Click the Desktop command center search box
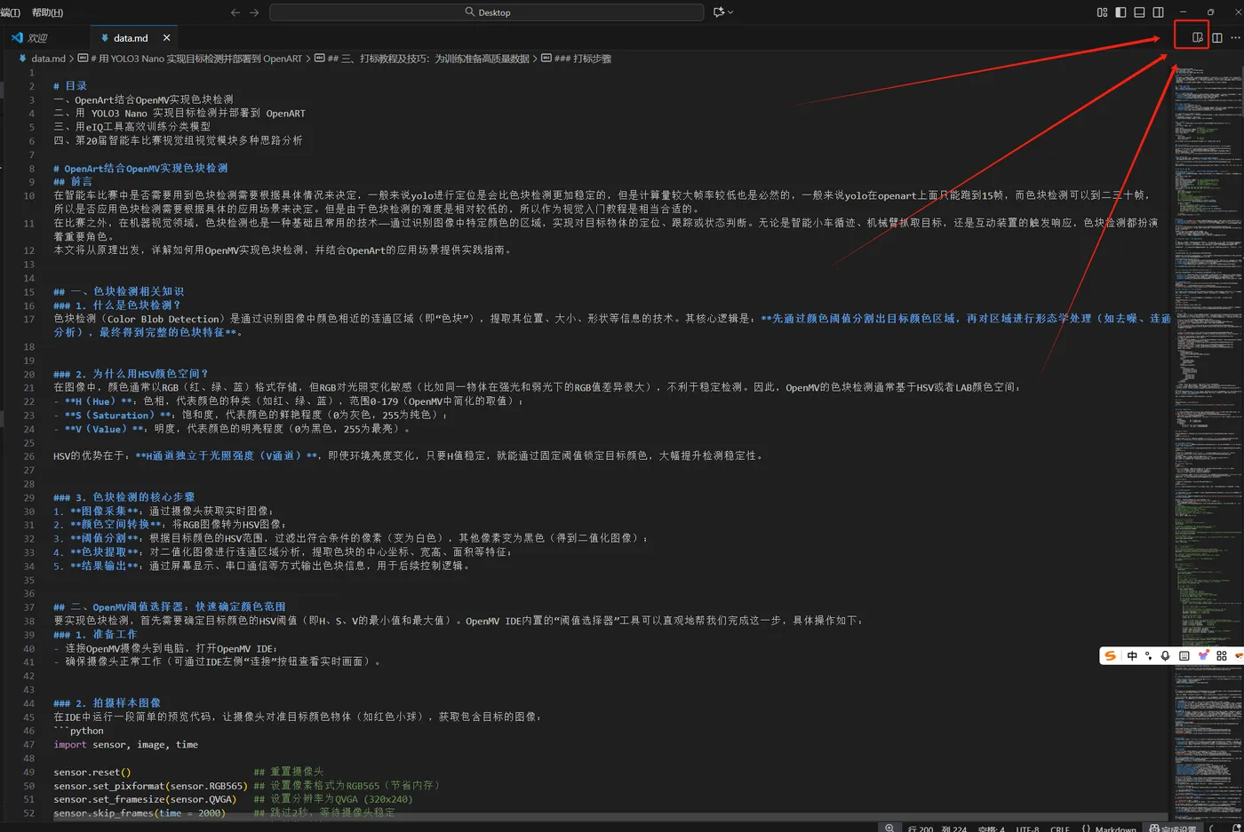 coord(487,12)
